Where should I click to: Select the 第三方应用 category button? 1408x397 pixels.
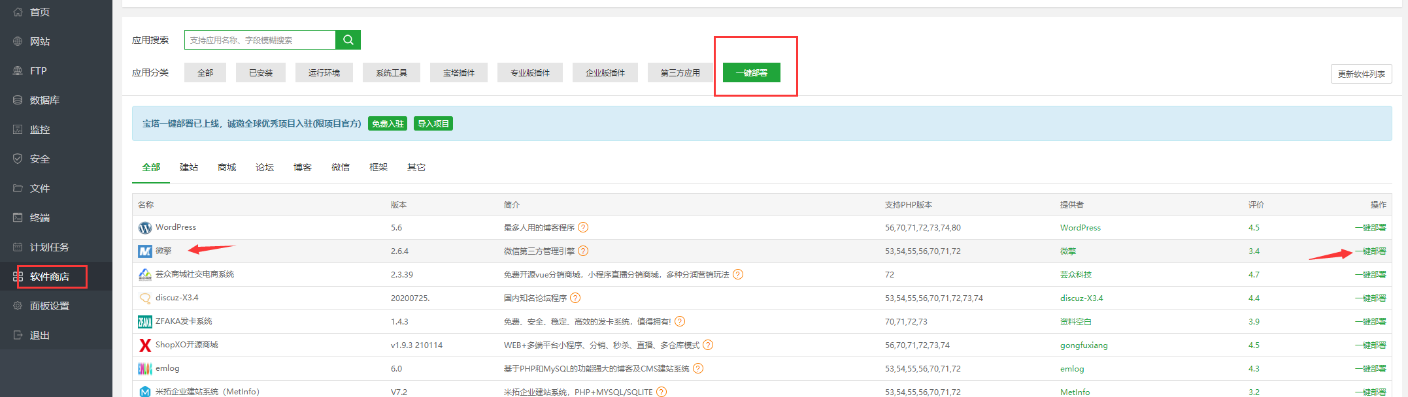[x=680, y=72]
